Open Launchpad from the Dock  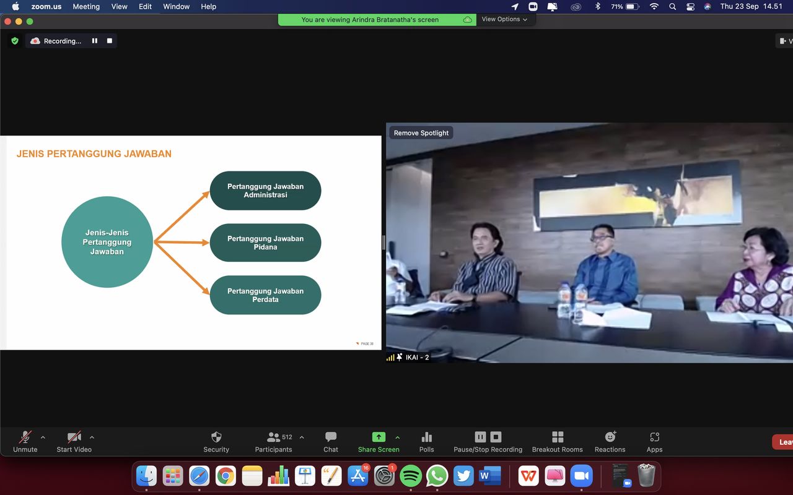(x=173, y=475)
